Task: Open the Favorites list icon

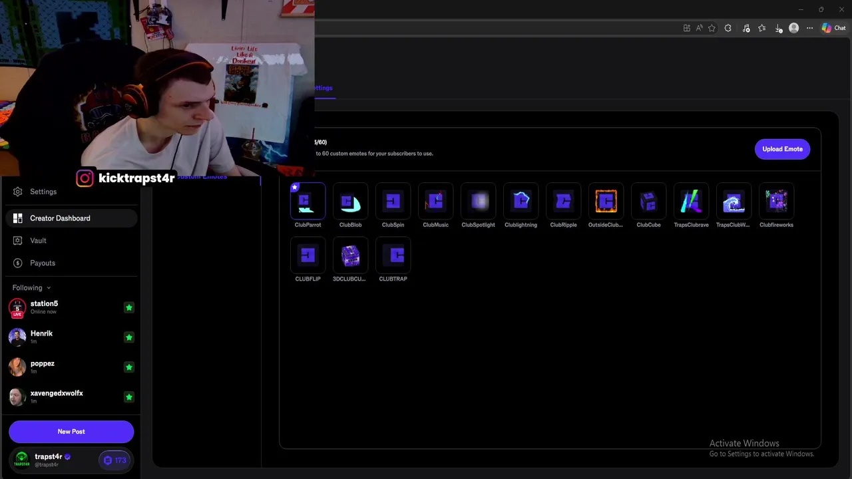Action: 762,28
